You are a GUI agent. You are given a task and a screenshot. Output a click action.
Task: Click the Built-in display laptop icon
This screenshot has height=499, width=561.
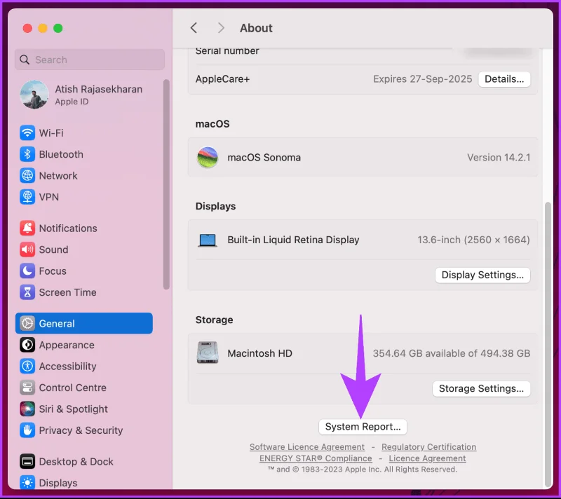208,240
